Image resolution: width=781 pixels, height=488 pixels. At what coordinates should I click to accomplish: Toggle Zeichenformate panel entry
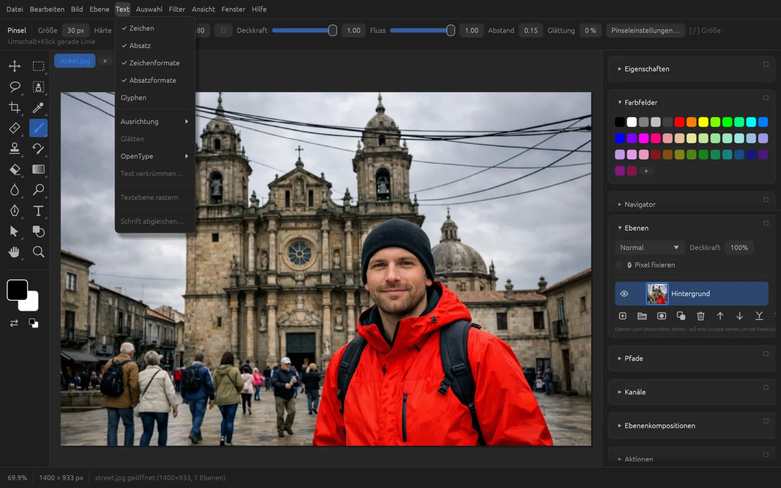point(155,63)
